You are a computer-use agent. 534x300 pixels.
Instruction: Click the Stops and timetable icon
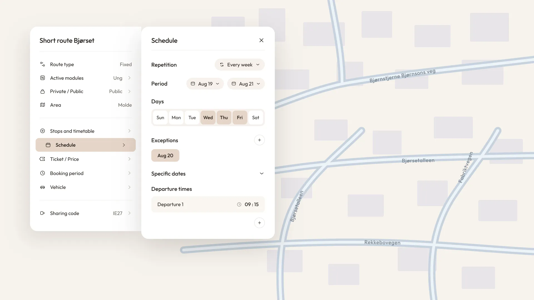tap(43, 131)
